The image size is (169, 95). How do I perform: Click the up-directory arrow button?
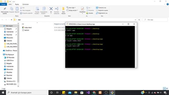pyautogui.click(x=11, y=20)
